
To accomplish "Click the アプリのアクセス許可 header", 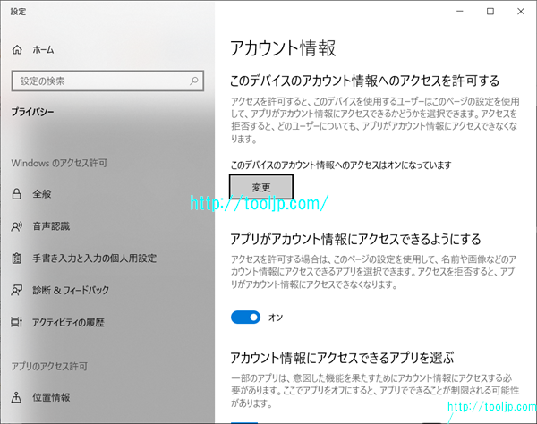I will pyautogui.click(x=49, y=367).
